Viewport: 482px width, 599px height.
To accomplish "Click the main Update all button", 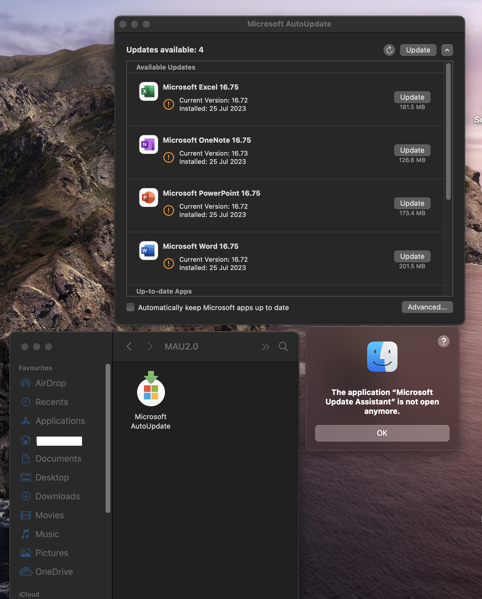I will (x=418, y=50).
